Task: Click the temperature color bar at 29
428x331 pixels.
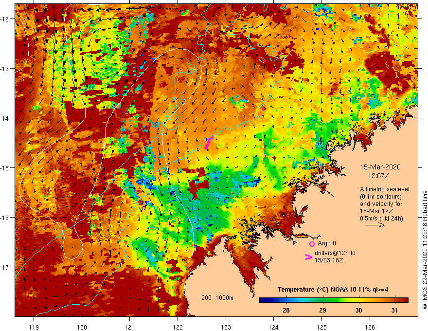Action: 322,300
